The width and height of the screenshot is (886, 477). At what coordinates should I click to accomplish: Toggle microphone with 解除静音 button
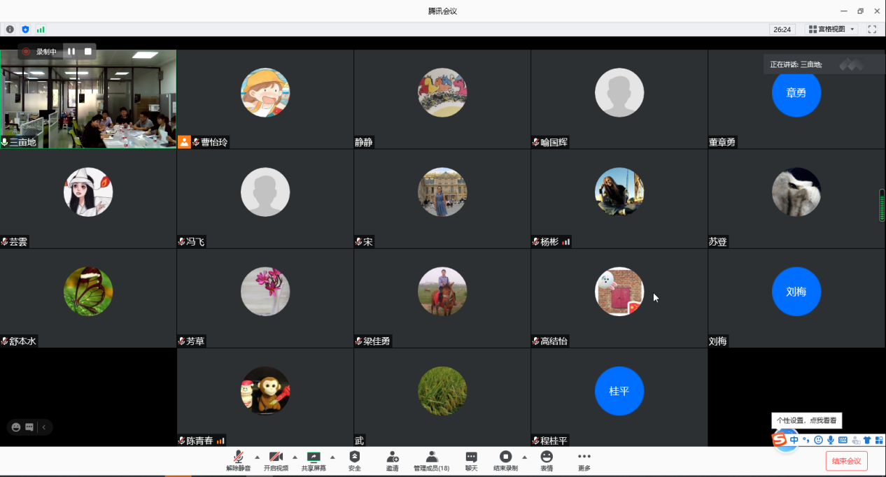(239, 458)
